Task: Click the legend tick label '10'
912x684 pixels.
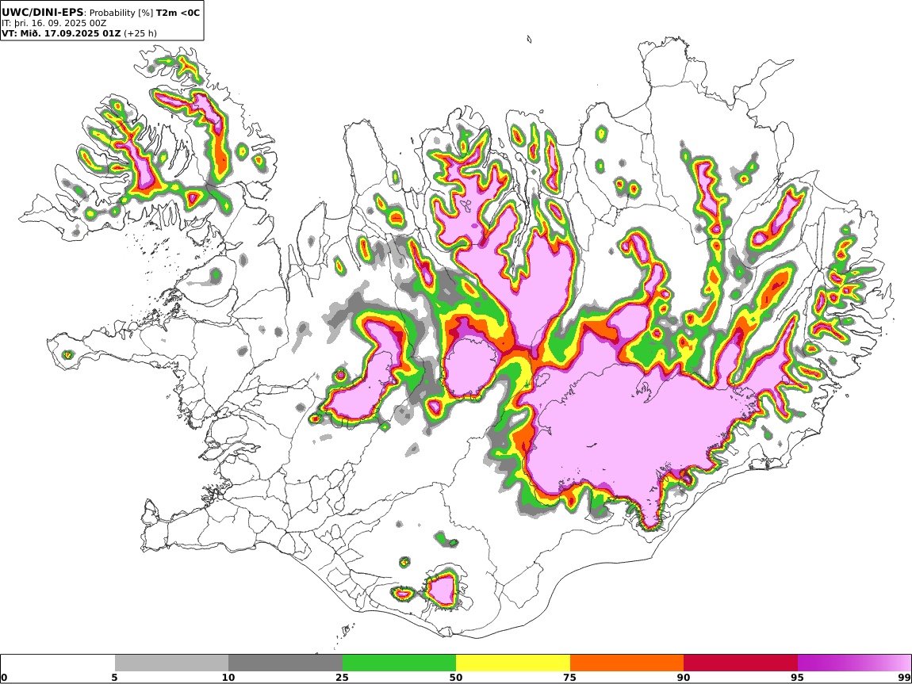Action: pos(228,677)
